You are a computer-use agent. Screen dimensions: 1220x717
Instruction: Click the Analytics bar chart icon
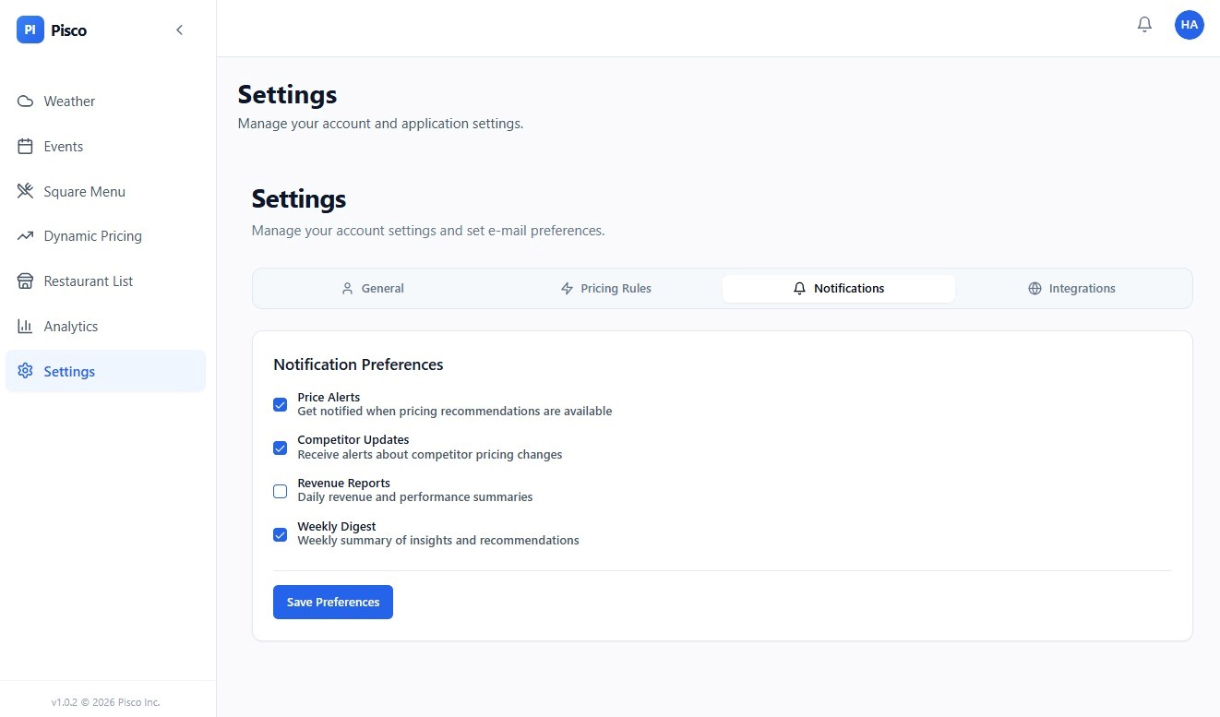pos(26,327)
